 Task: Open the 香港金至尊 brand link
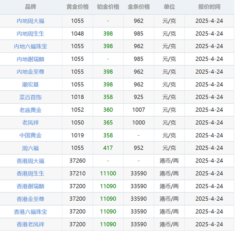click(x=30, y=199)
